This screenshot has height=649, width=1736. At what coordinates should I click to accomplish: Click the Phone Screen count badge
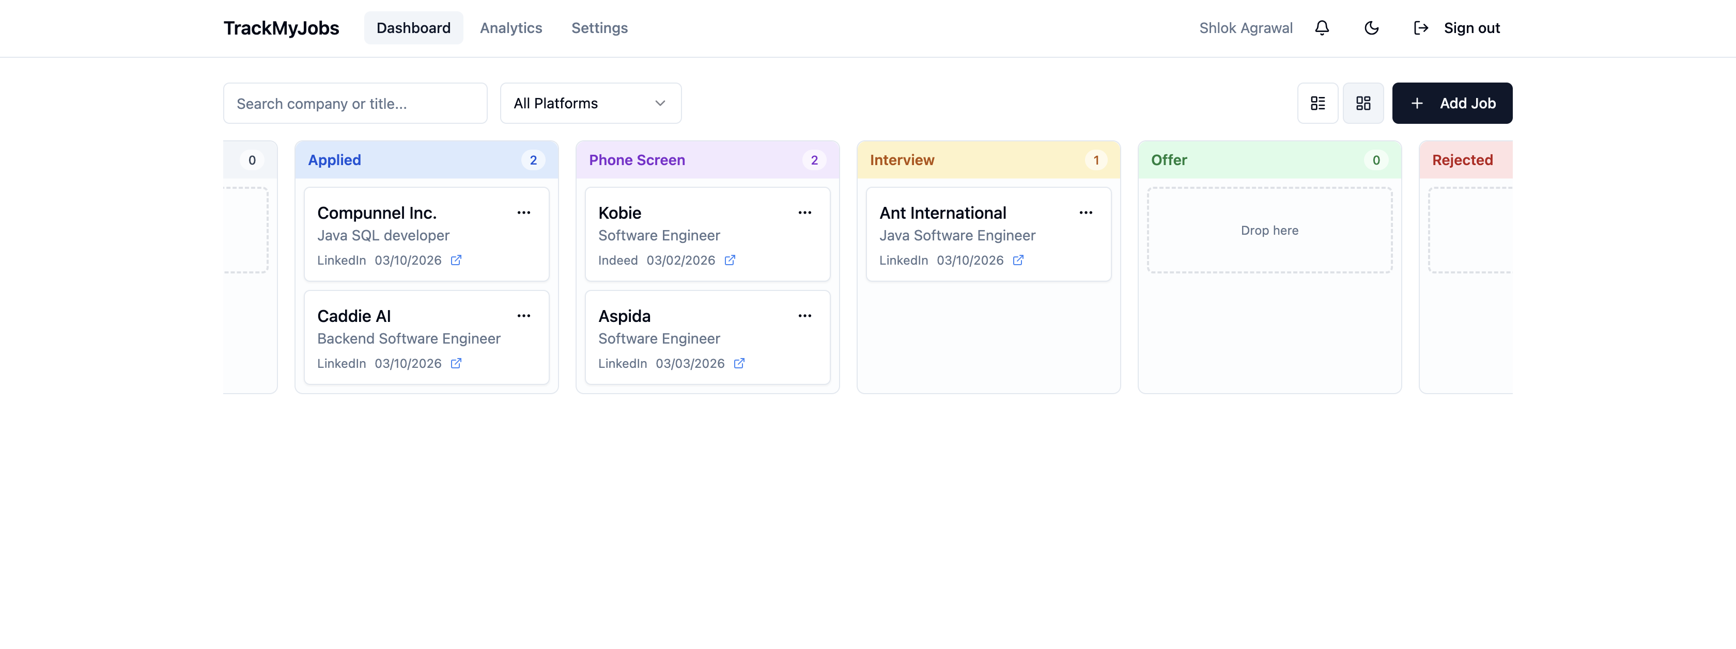[814, 159]
